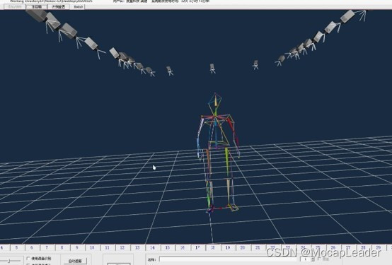Click the camera directly above the skeleton
This screenshot has width=392, height=265.
click(212, 68)
